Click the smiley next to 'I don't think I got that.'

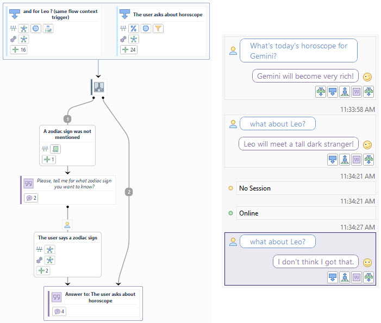tap(367, 262)
